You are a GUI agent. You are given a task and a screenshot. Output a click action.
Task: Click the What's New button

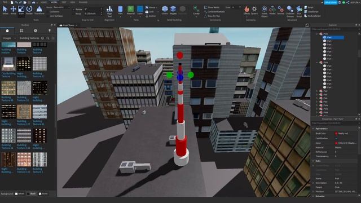tap(331, 2)
